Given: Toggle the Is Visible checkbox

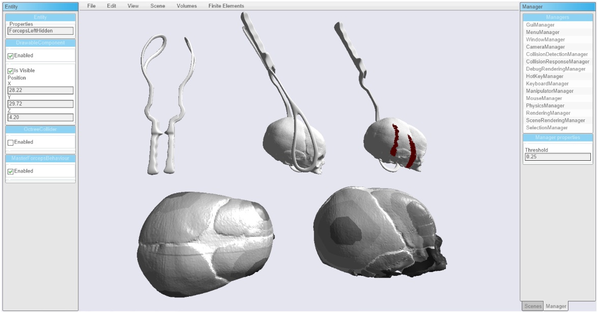Looking at the screenshot, I should 10,71.
